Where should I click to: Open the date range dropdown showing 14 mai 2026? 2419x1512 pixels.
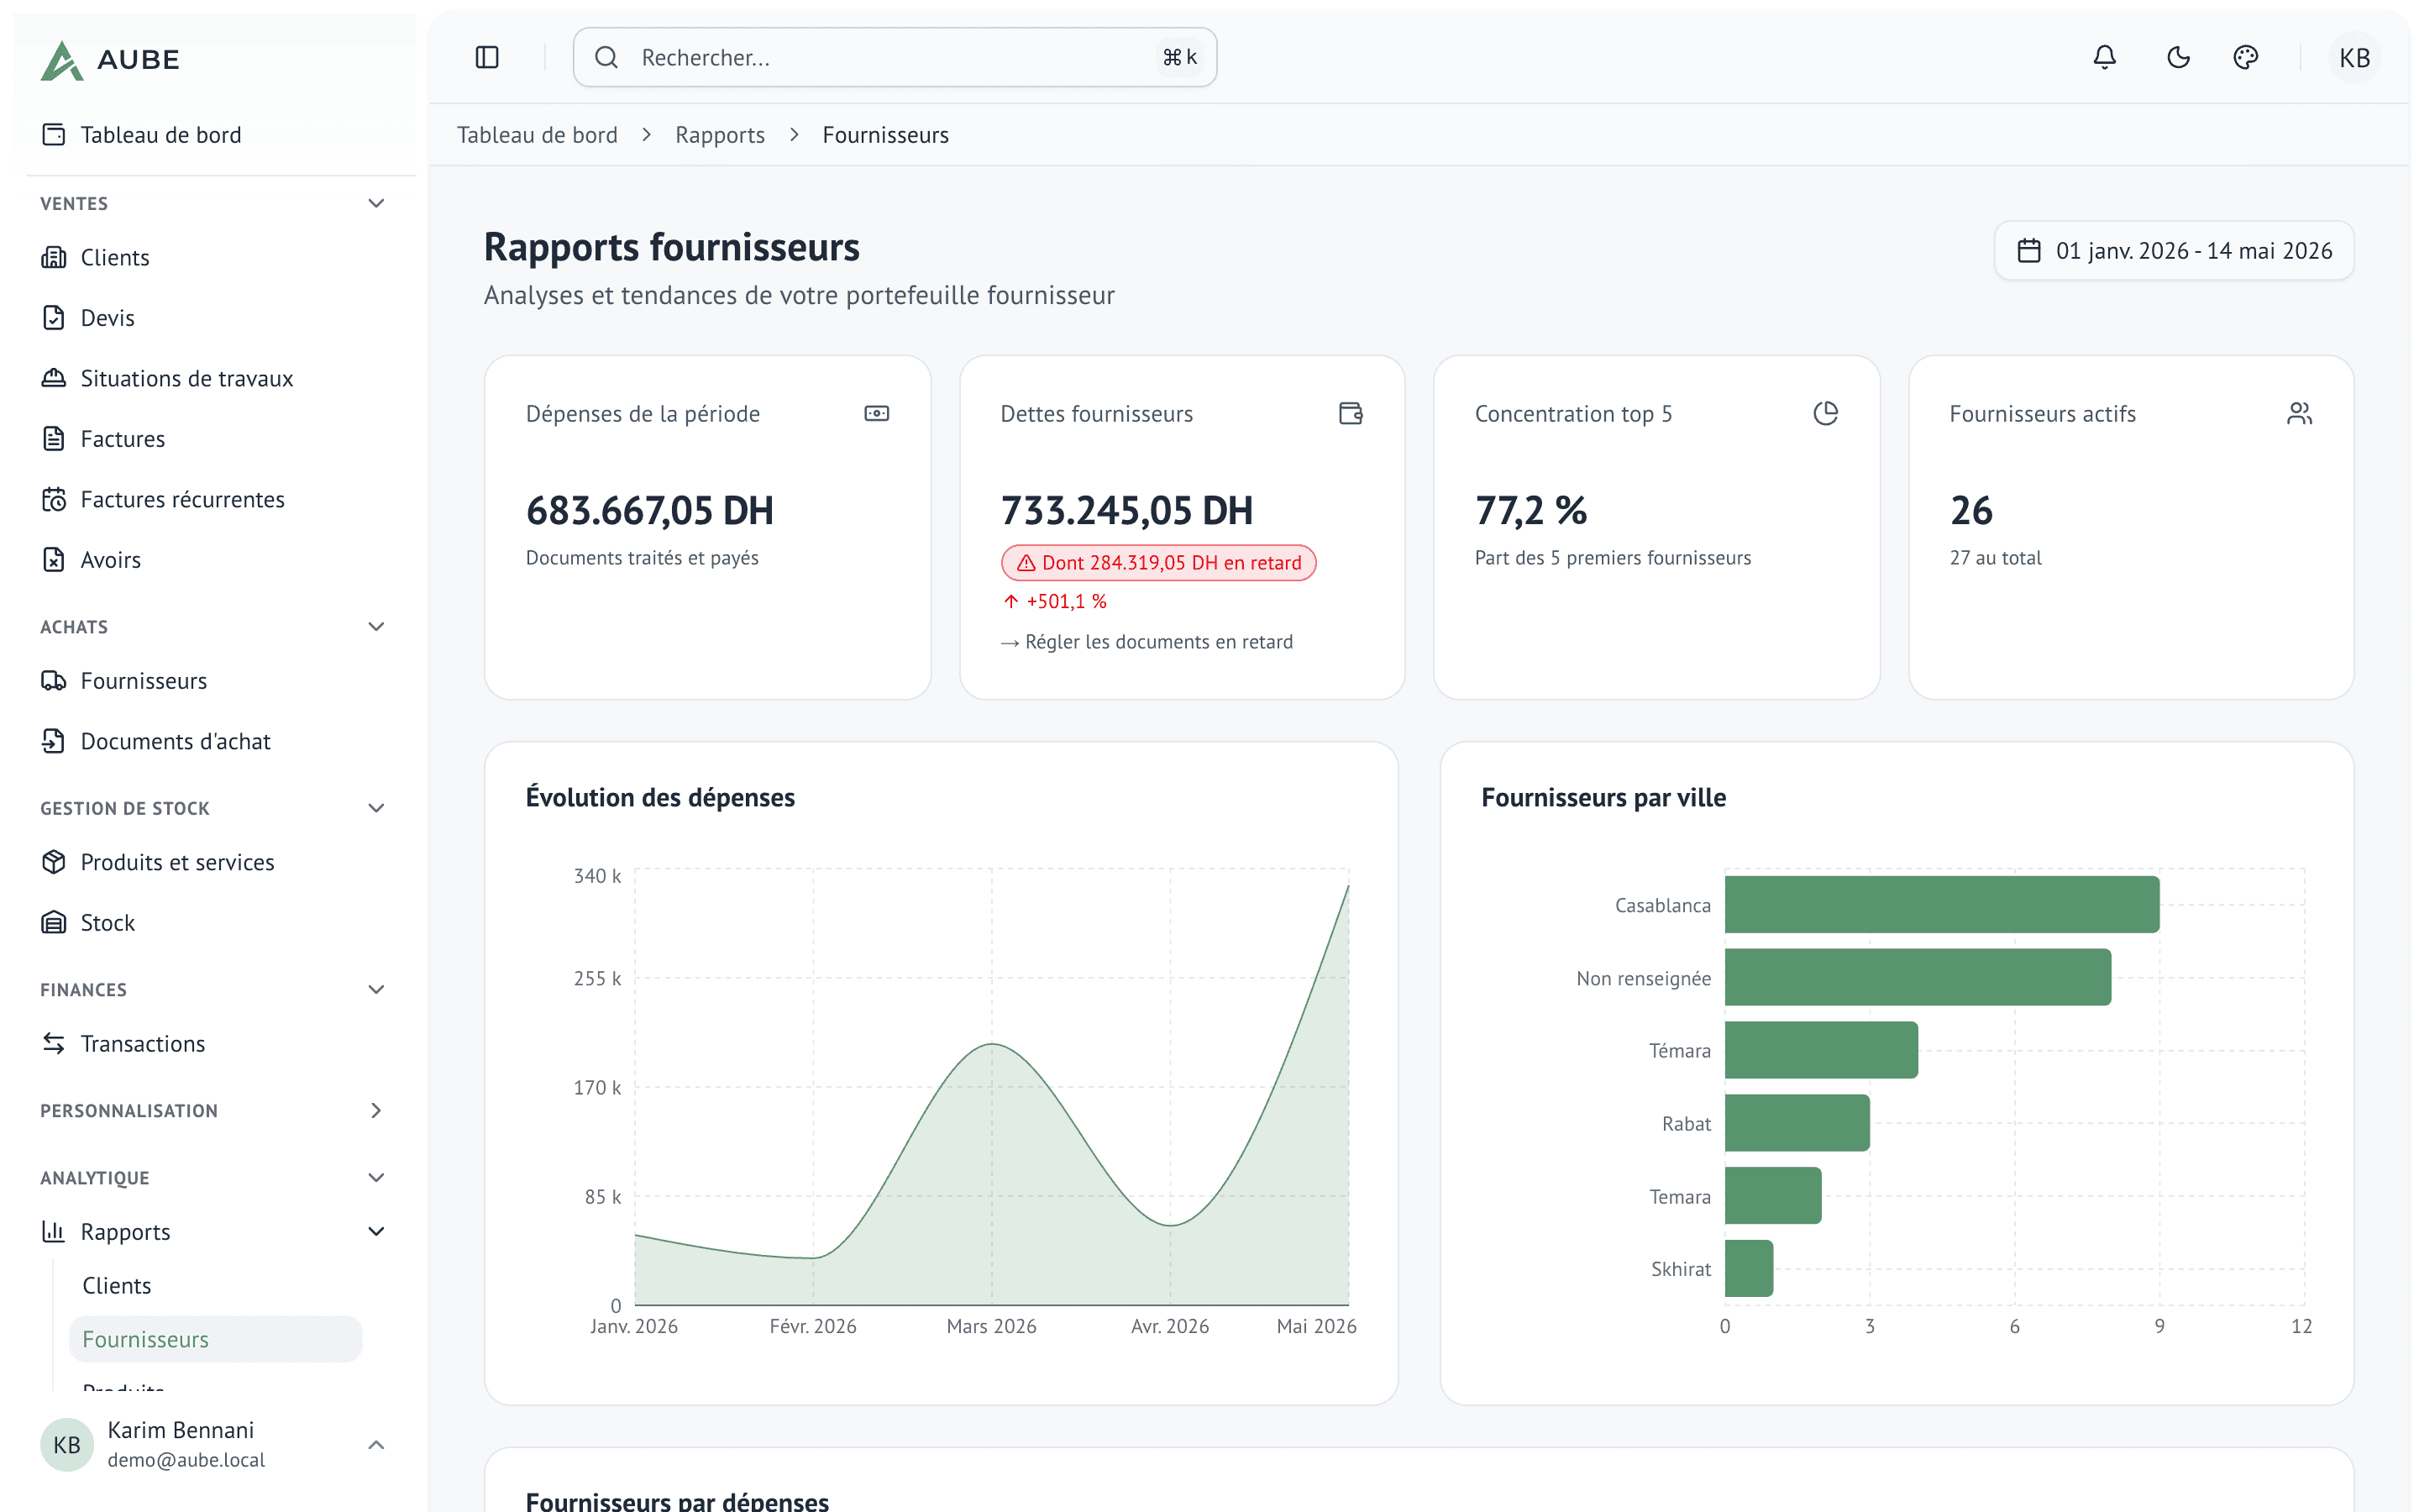point(2173,250)
